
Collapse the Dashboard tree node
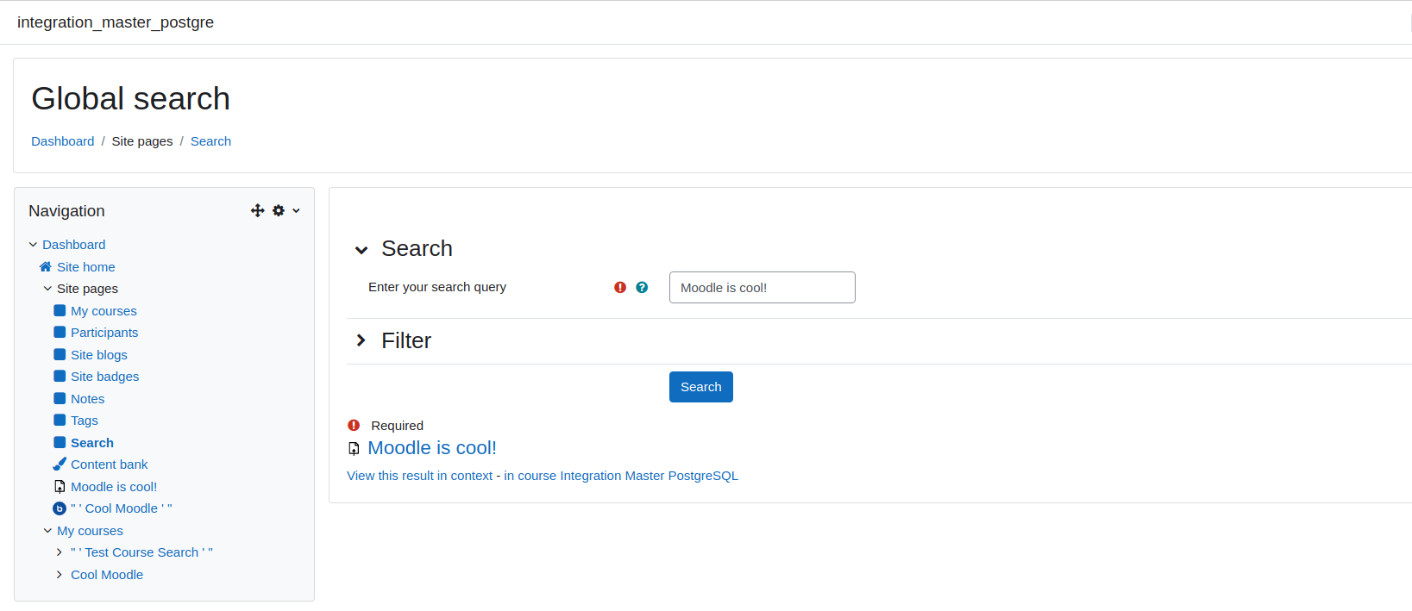click(x=33, y=245)
